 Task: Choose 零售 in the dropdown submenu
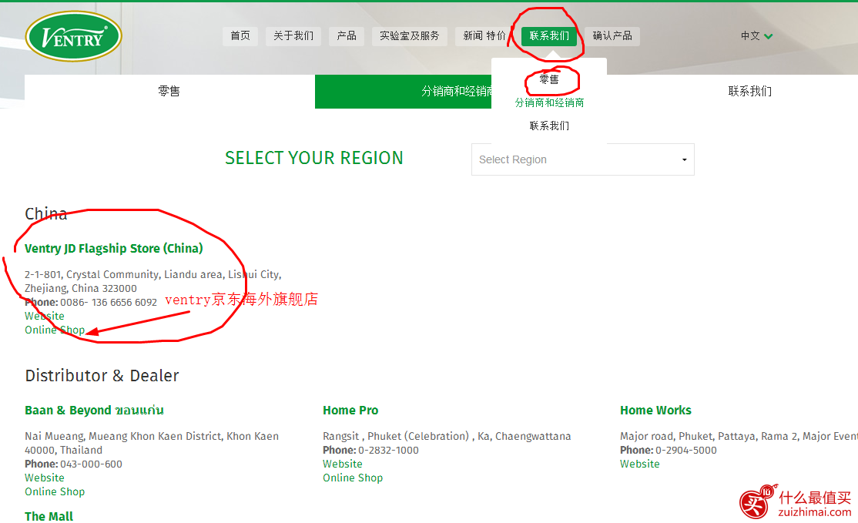(x=549, y=79)
